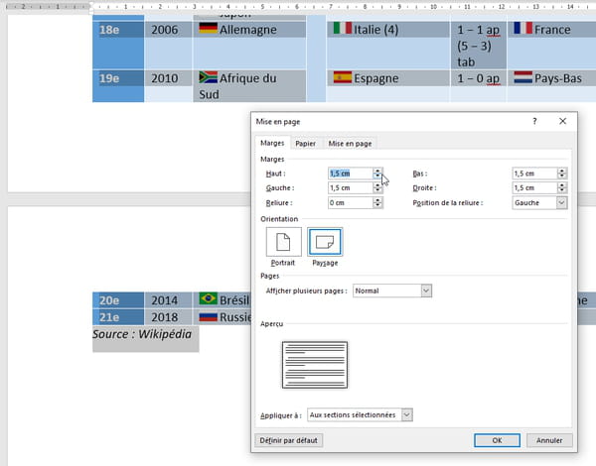This screenshot has height=466, width=596.
Task: Click the Haut margin input field
Action: (350, 174)
